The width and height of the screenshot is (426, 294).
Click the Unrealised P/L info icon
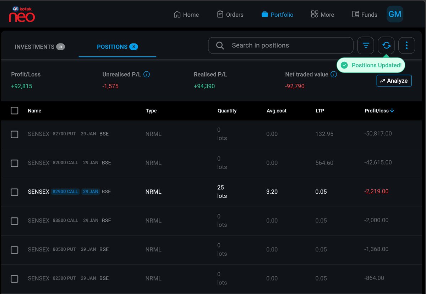147,74
